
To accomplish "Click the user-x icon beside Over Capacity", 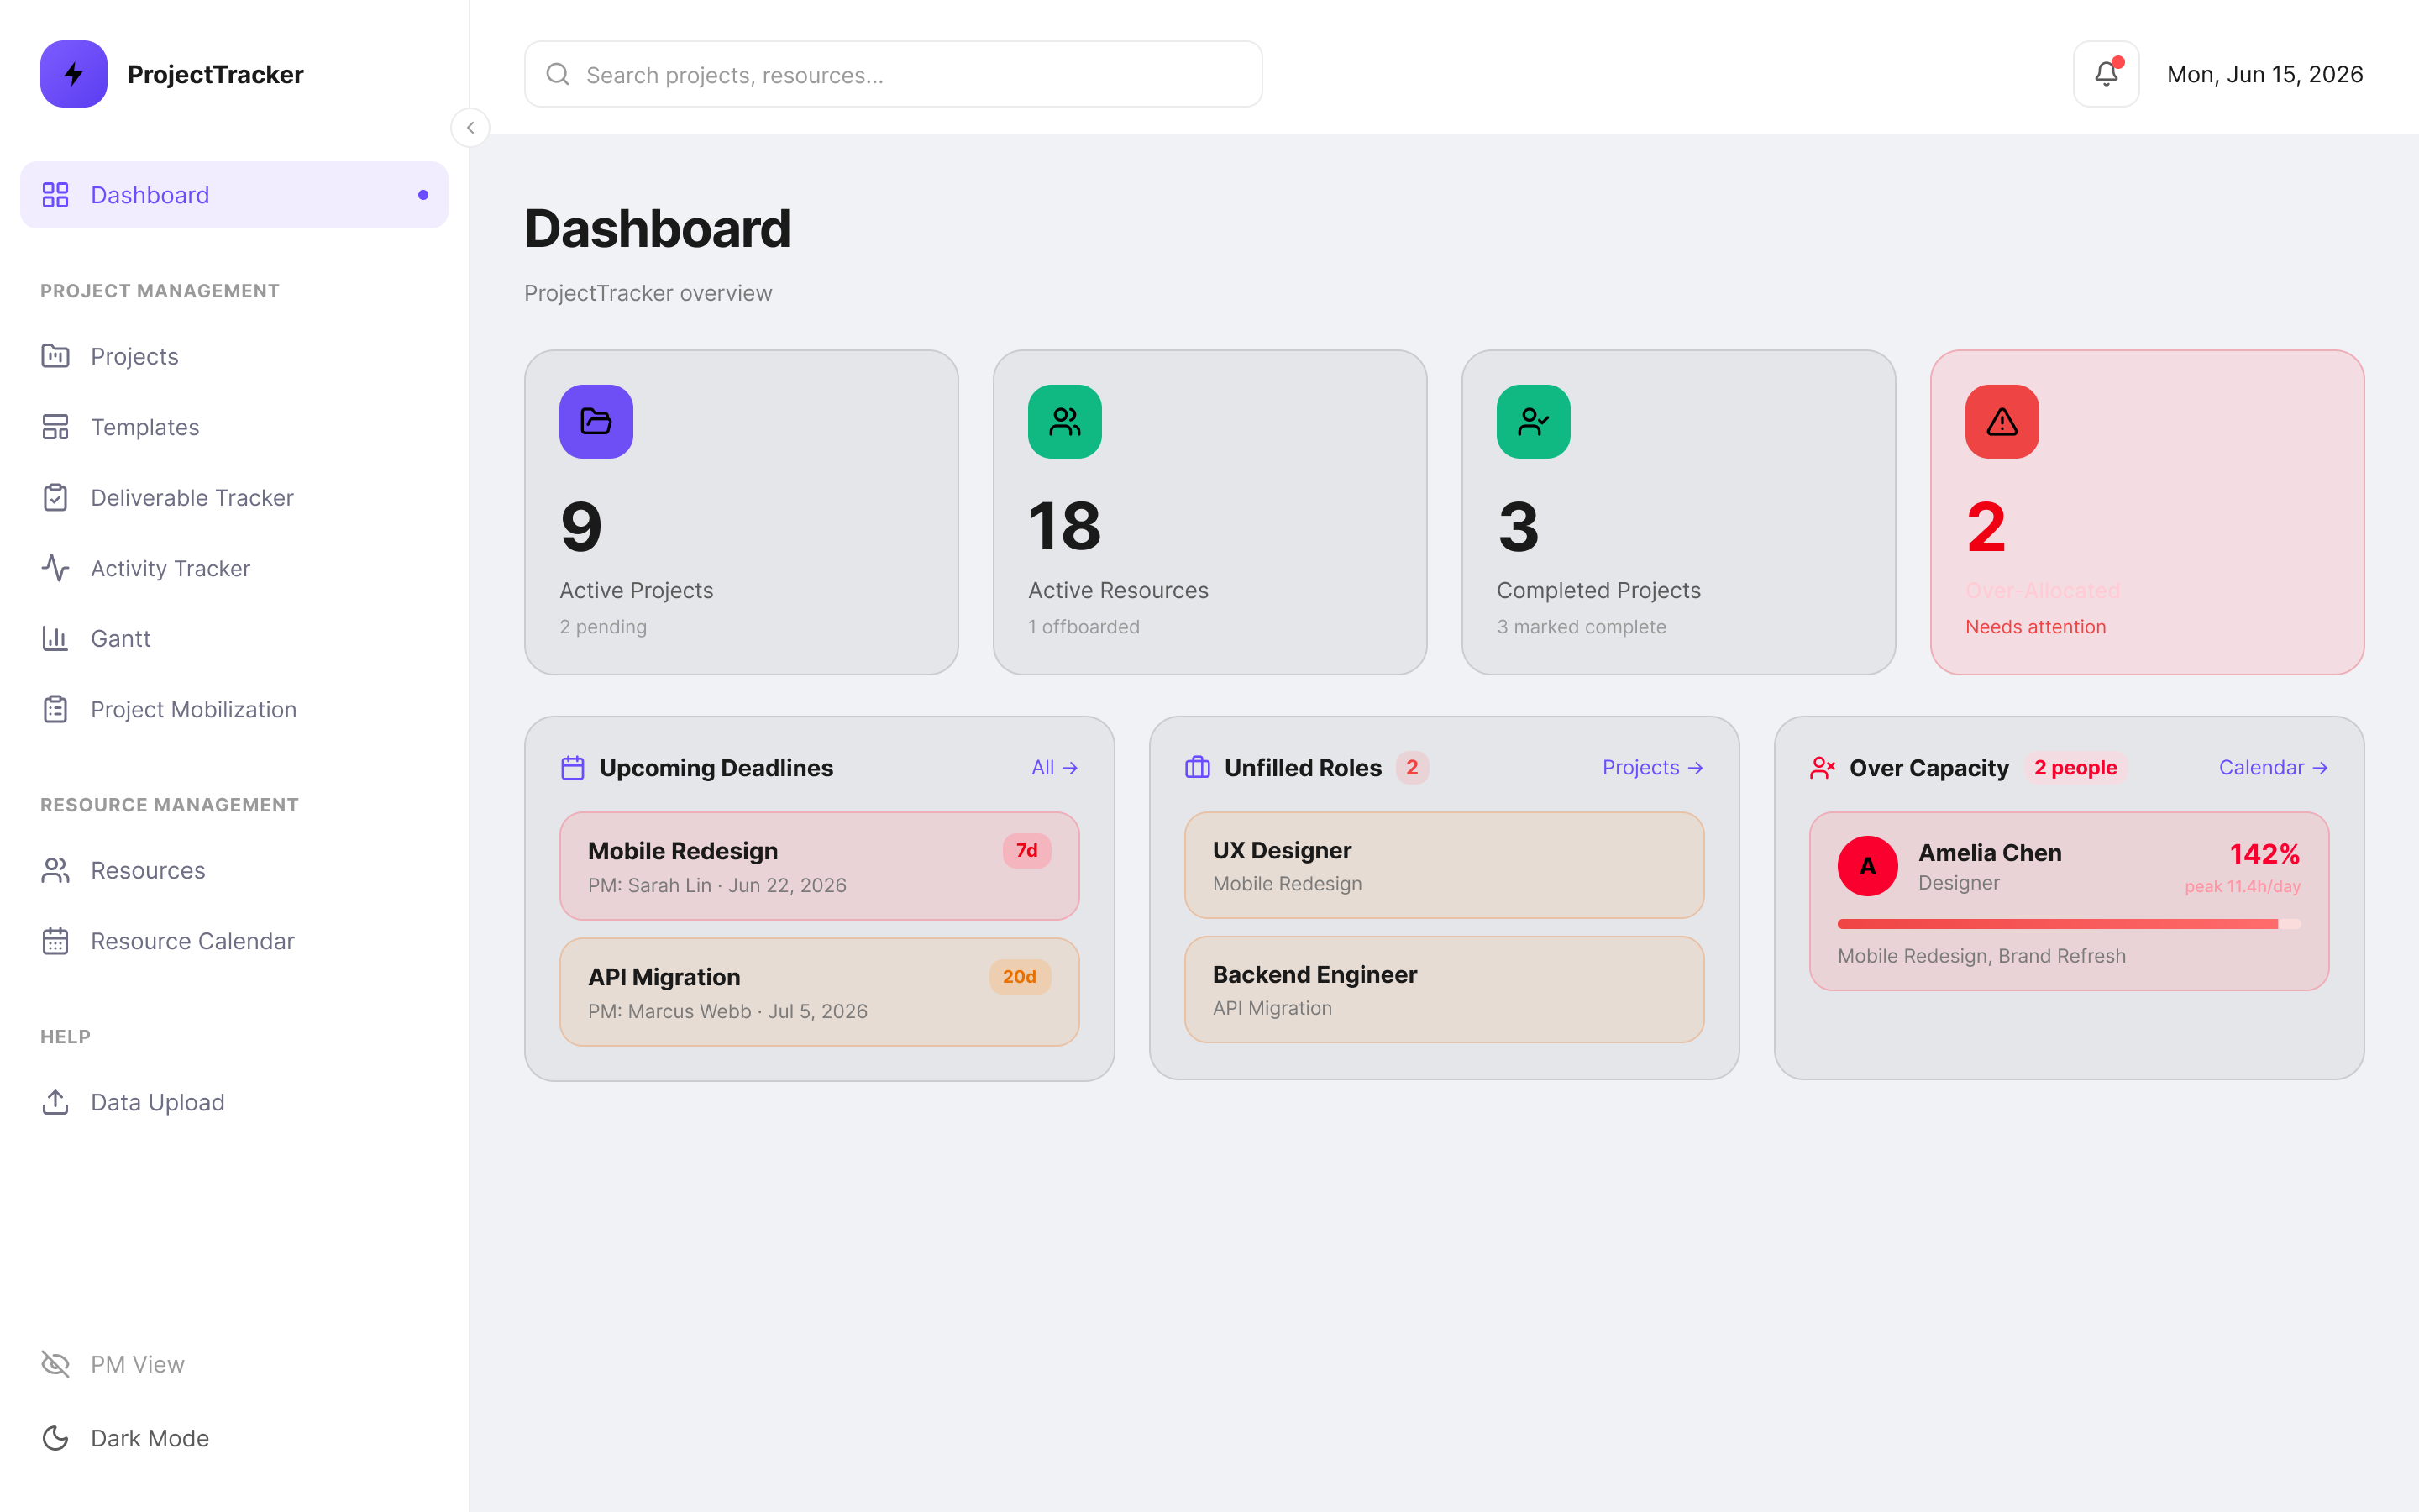I will (1823, 768).
